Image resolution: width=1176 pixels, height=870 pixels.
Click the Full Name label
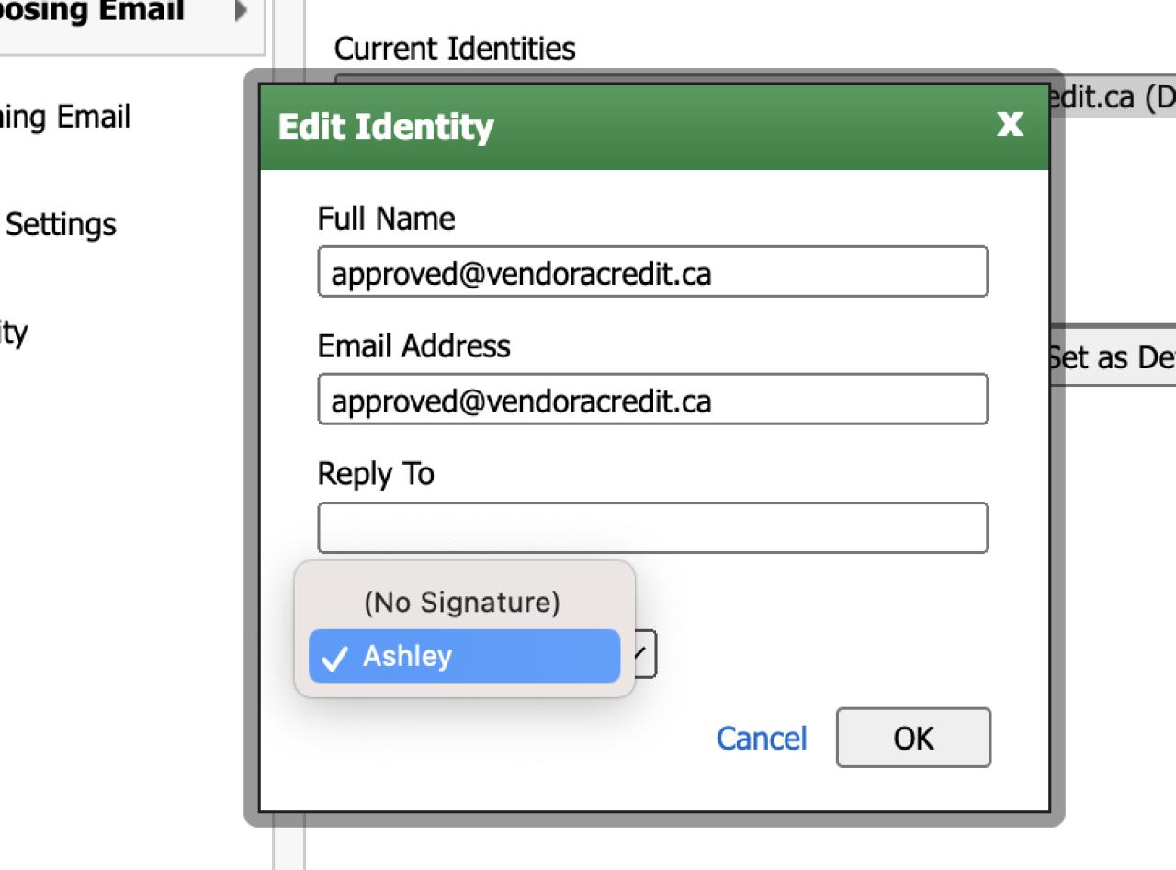(x=386, y=219)
